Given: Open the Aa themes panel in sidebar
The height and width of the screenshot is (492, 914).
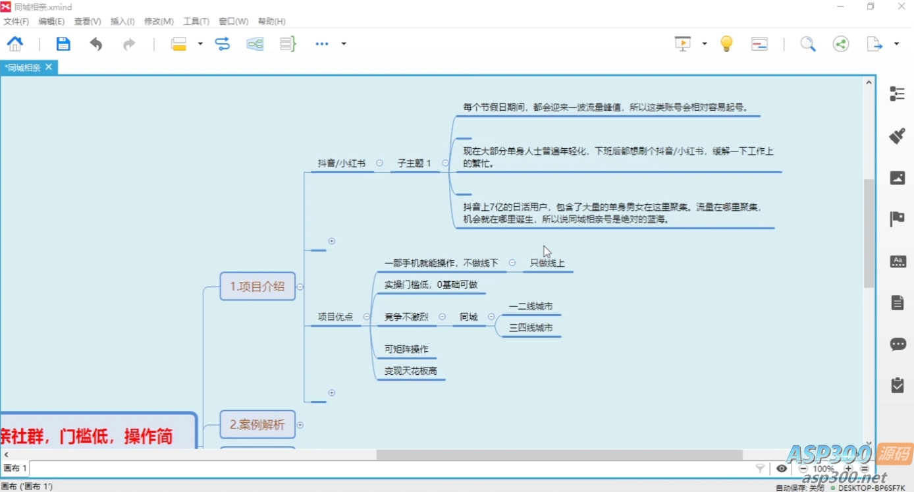Looking at the screenshot, I should point(898,261).
